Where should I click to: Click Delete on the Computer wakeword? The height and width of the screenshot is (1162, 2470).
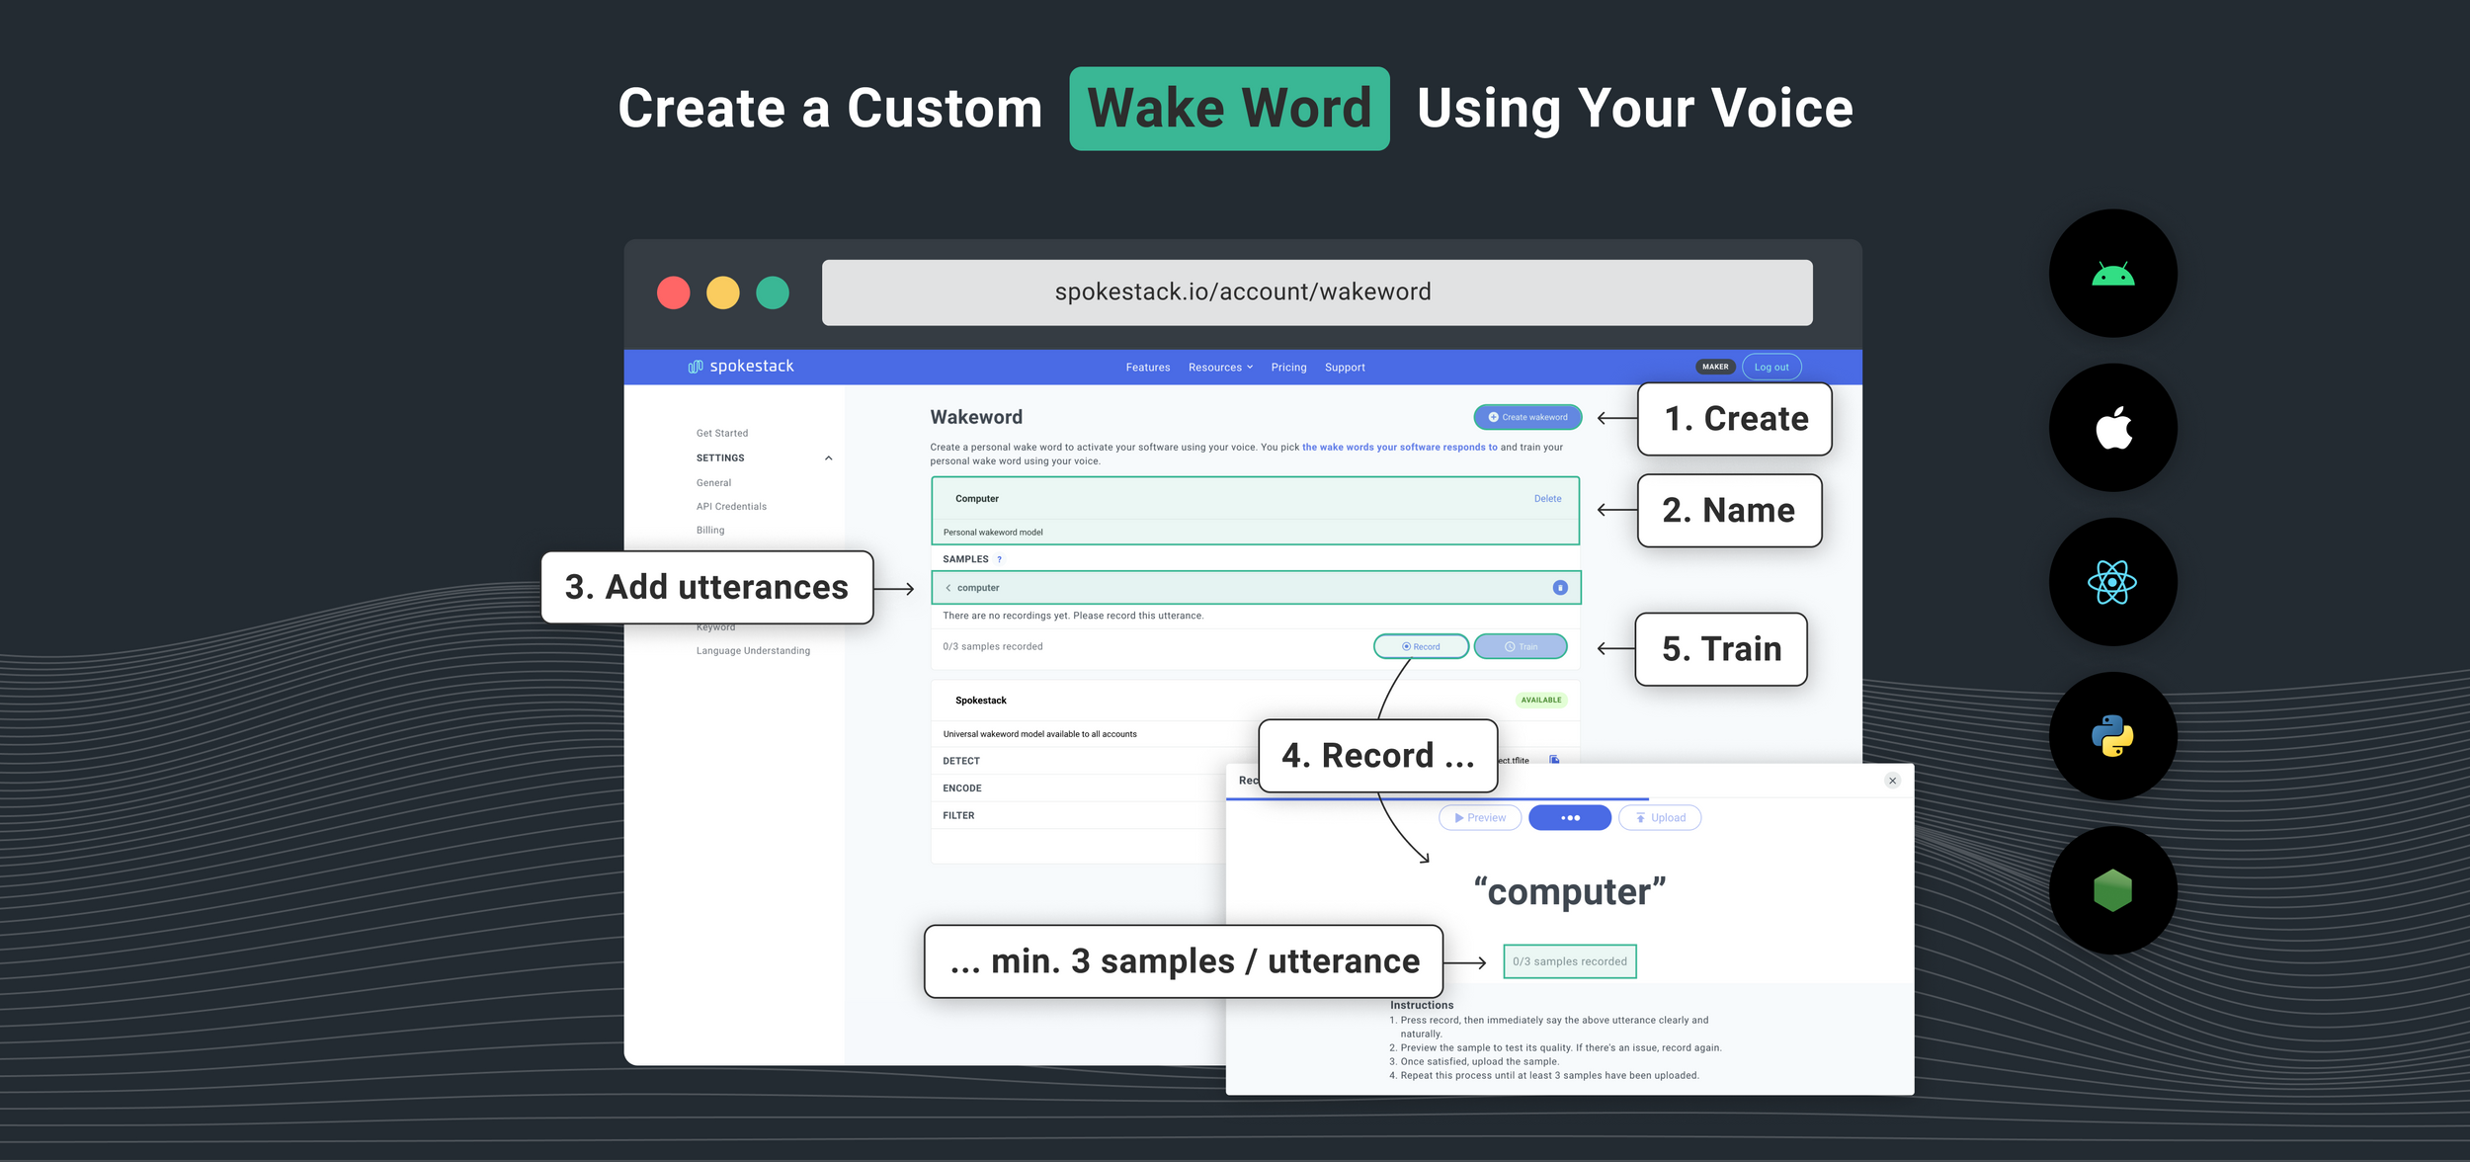tap(1547, 499)
